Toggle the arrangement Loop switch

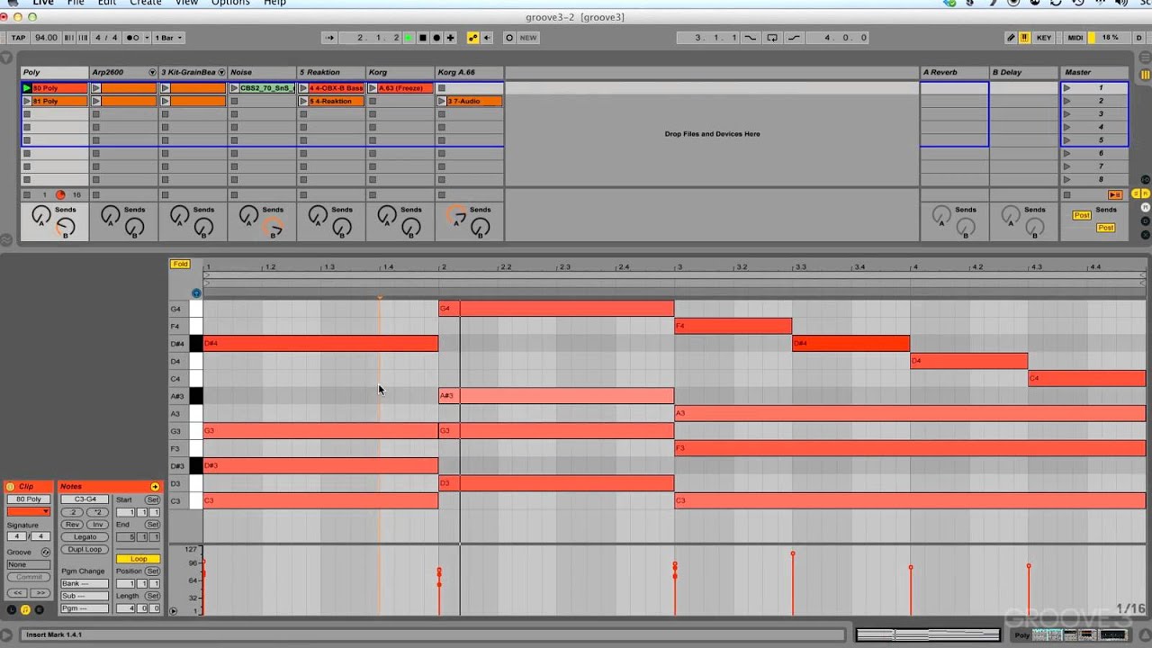[x=772, y=38]
